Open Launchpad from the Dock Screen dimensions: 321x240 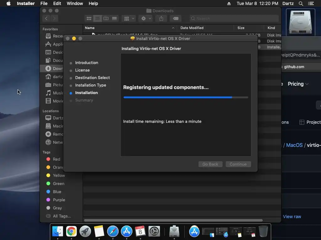[85, 232]
